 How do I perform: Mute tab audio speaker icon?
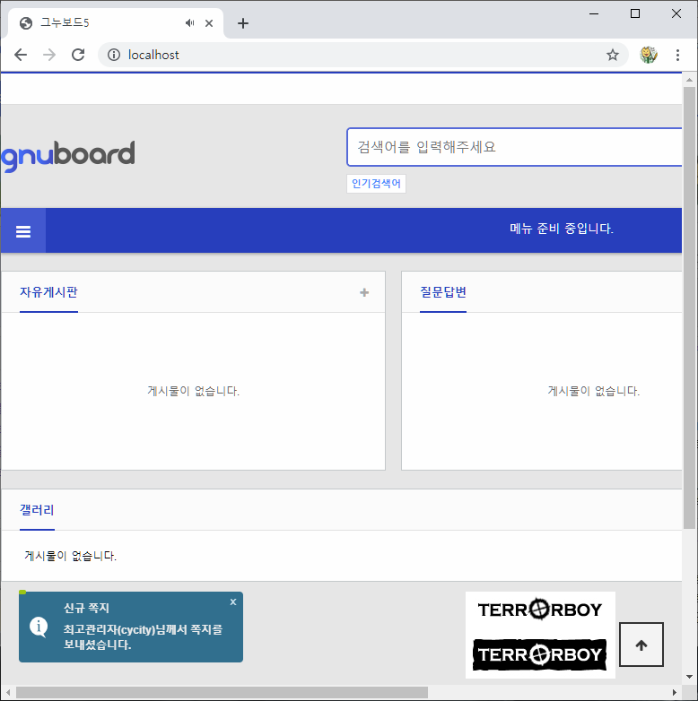point(189,23)
